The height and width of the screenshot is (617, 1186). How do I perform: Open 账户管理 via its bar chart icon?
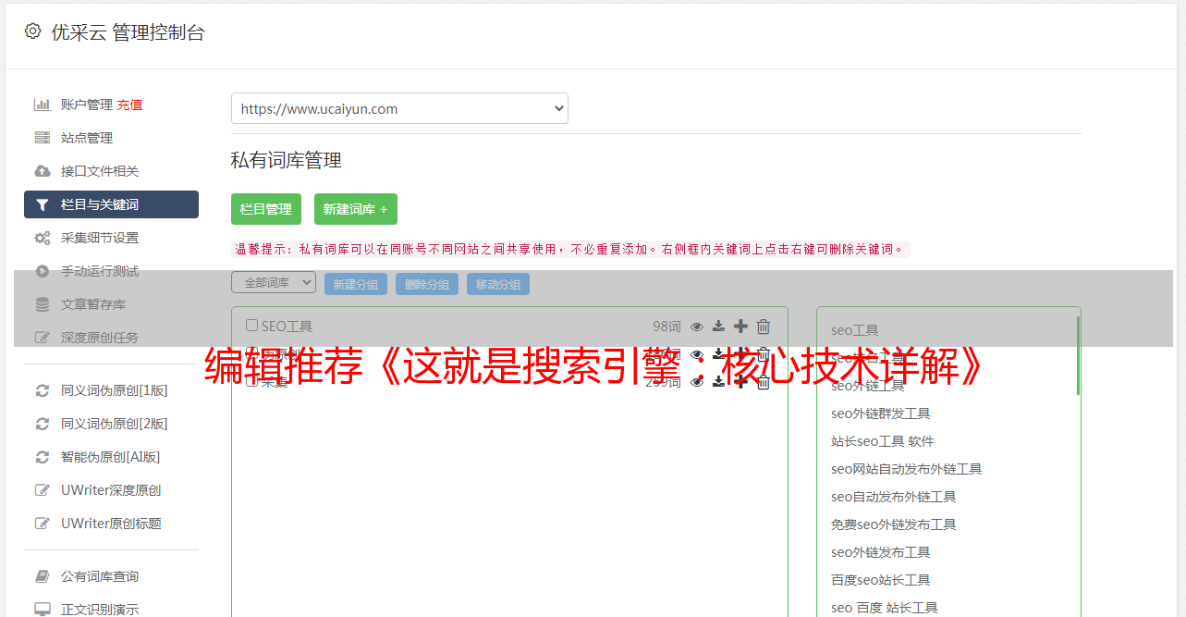point(43,105)
